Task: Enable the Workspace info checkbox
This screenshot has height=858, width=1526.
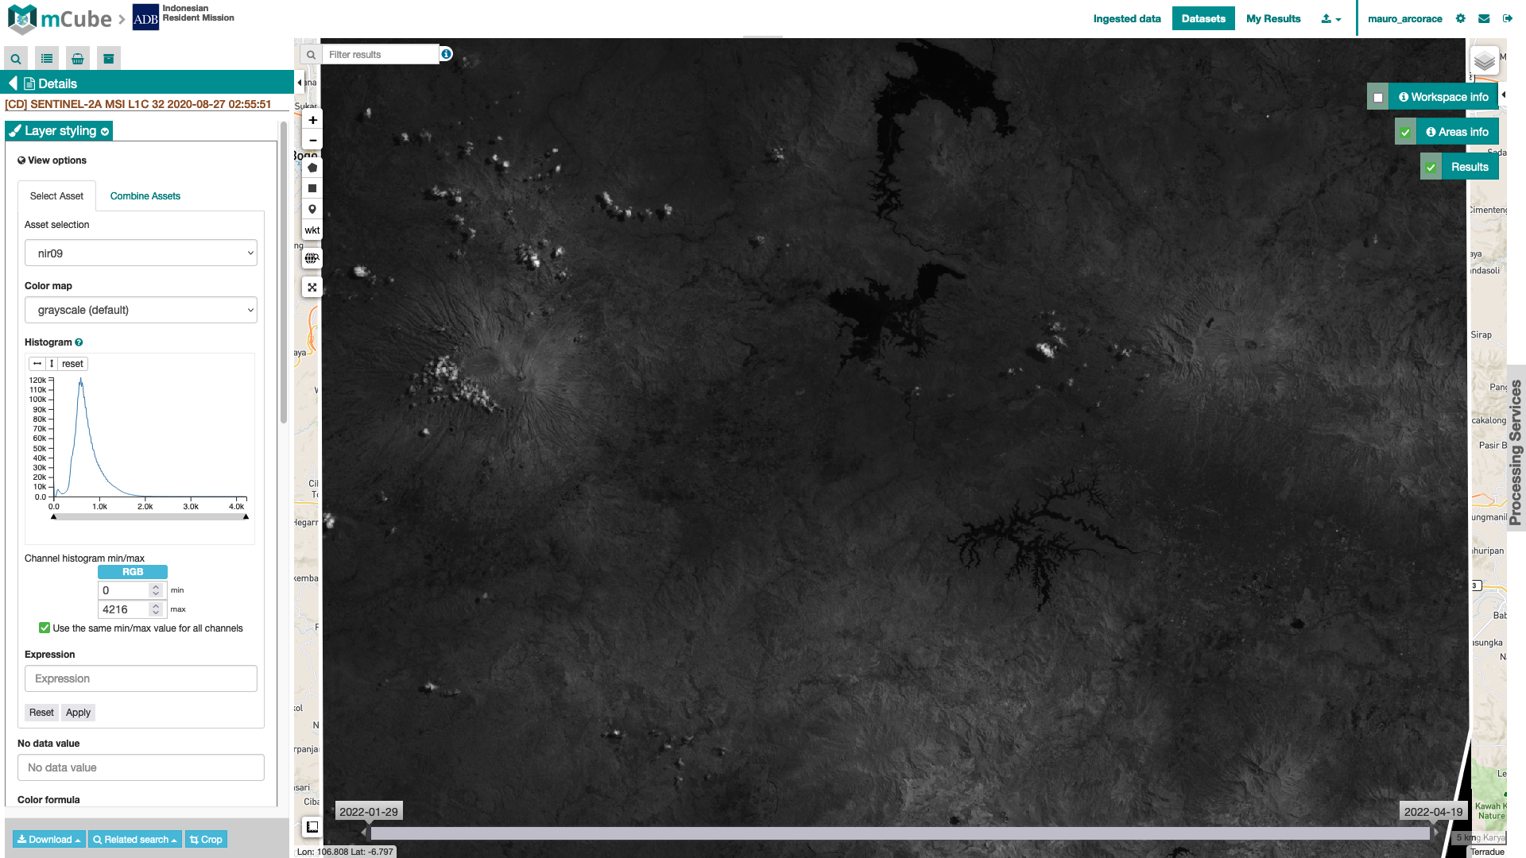Action: tap(1378, 96)
